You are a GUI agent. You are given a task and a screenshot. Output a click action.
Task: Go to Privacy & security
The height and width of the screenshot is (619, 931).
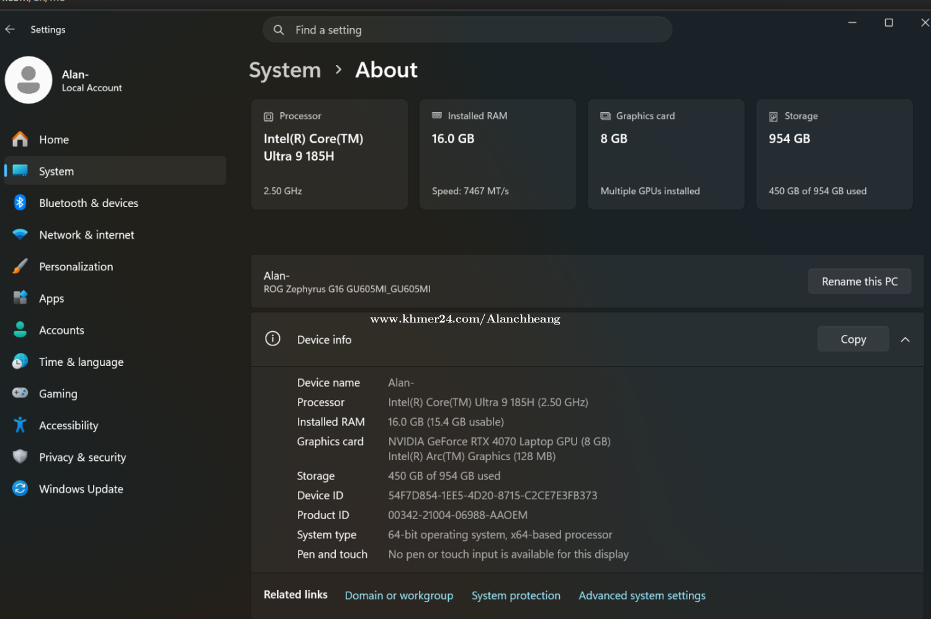pyautogui.click(x=115, y=457)
